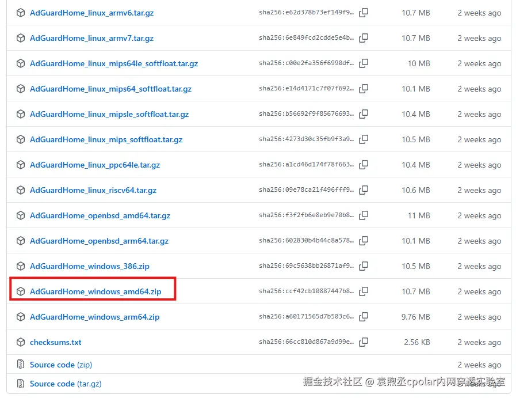Select hash text sha256:09e78ca21f496fff9…
This screenshot has height=398, width=516.
306,190
